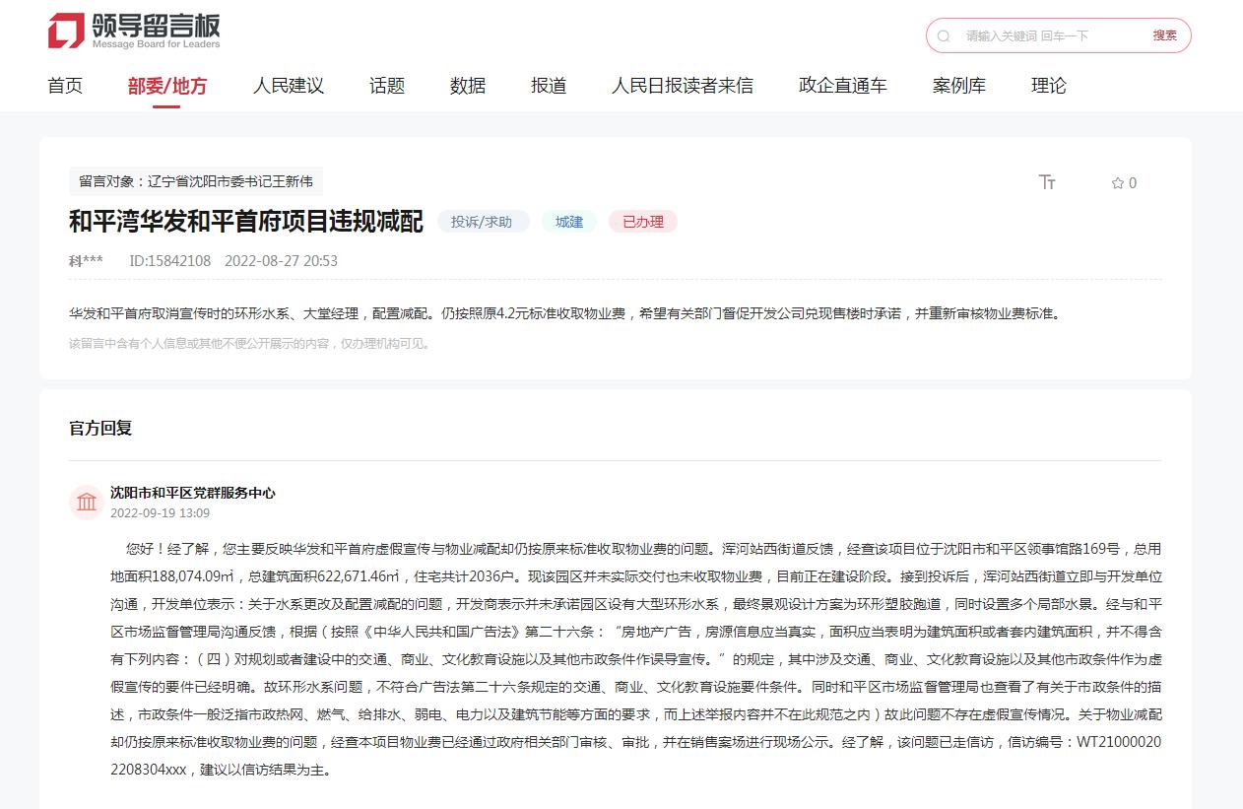
Task: Switch to the 人民建议 tab
Action: pyautogui.click(x=289, y=86)
